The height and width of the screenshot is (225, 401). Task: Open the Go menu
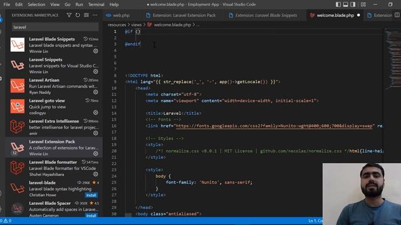tap(67, 4)
